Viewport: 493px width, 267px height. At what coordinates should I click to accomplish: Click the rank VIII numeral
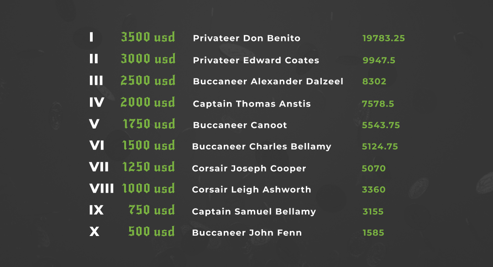101,189
